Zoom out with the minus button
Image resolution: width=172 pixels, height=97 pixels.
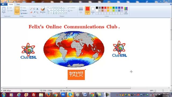coord(155,91)
